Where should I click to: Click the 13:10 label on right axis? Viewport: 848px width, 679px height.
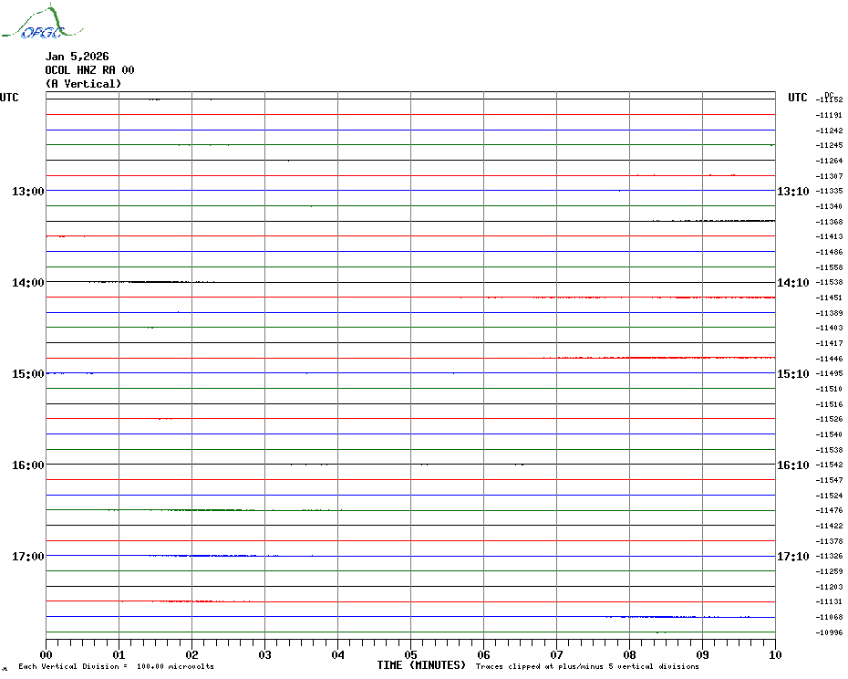pos(792,192)
